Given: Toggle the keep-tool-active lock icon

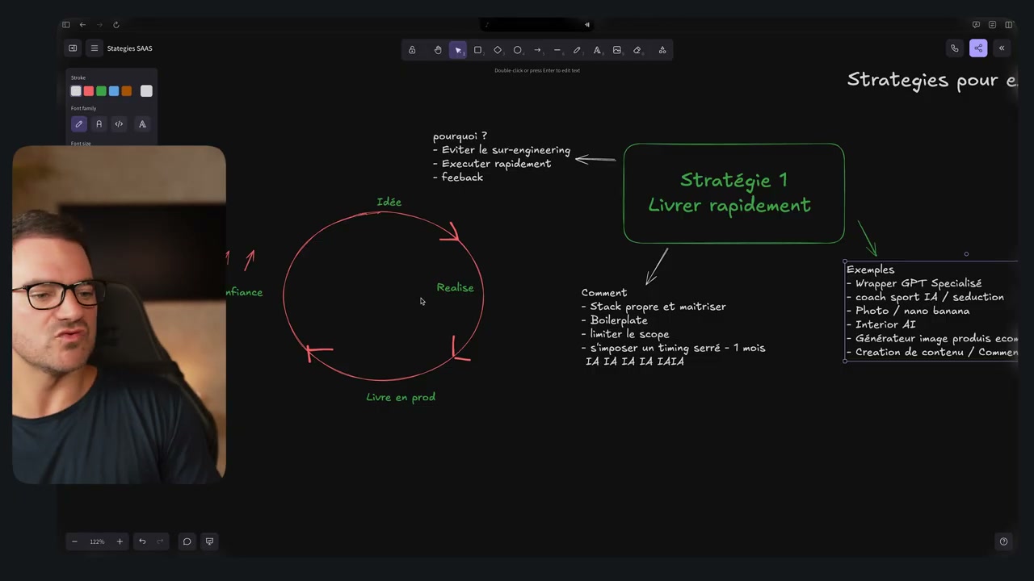Looking at the screenshot, I should click(x=412, y=50).
